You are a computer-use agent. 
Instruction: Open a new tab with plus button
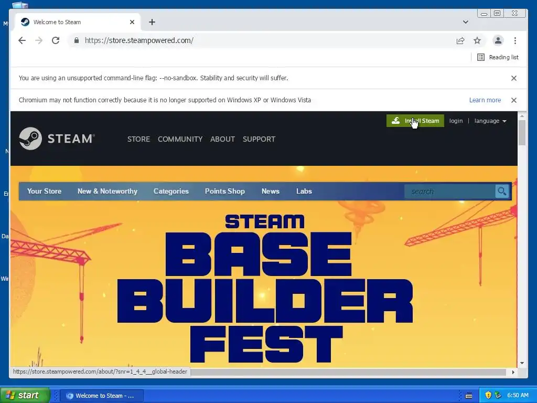tap(152, 22)
